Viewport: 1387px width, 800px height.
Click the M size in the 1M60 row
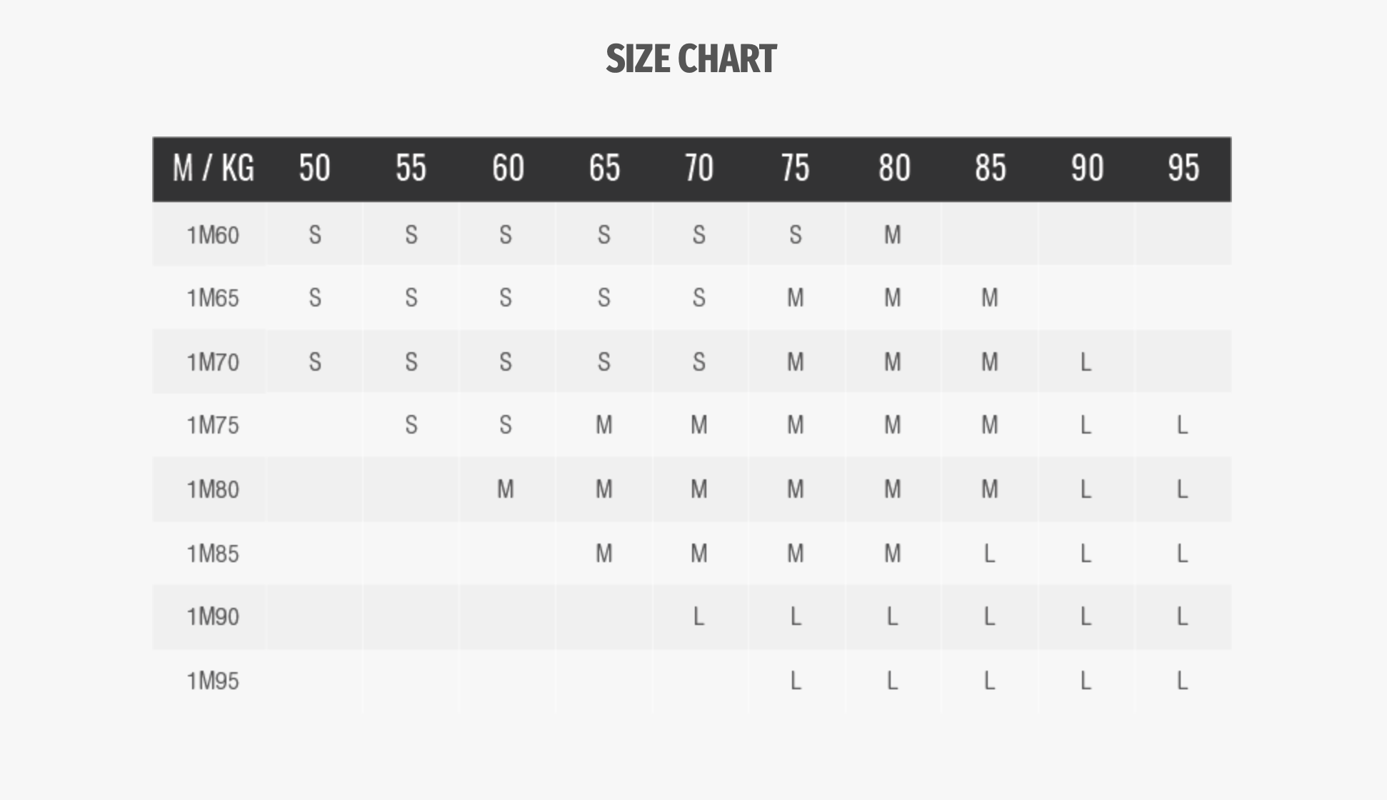(893, 235)
